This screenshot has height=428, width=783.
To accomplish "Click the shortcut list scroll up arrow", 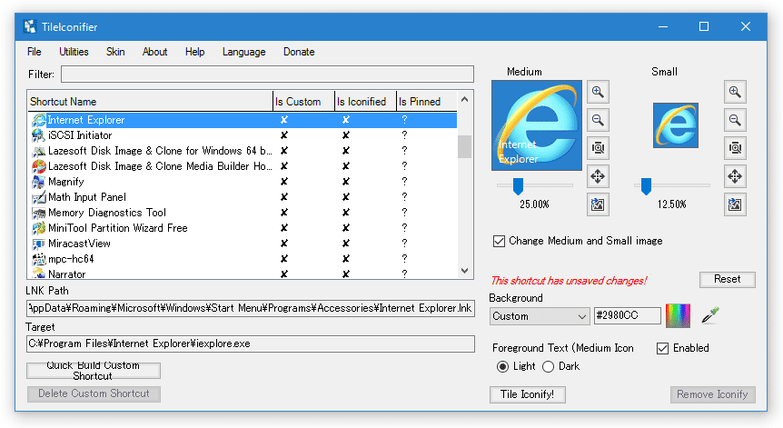I will [x=464, y=99].
